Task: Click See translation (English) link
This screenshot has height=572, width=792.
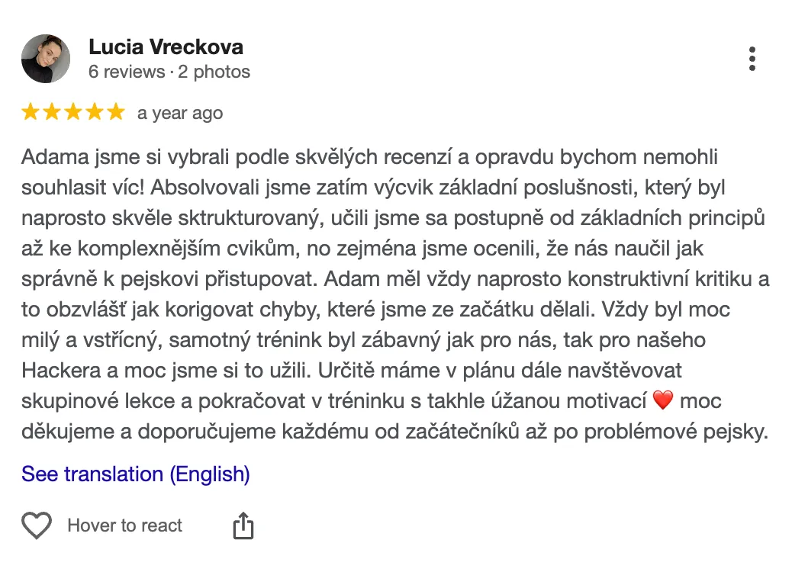Action: point(136,474)
